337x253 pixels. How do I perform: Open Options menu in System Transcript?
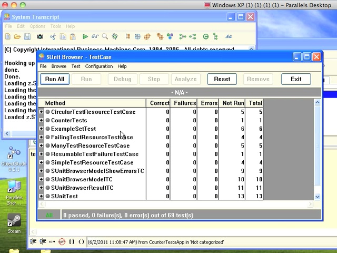click(37, 26)
